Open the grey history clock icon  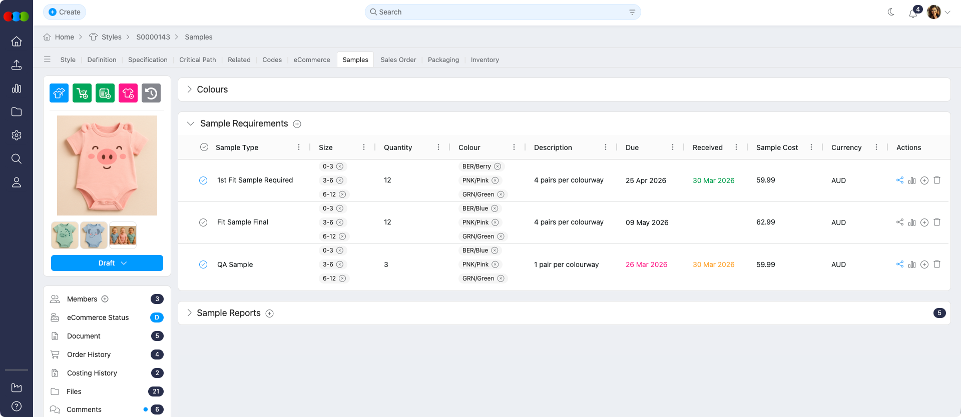click(151, 93)
